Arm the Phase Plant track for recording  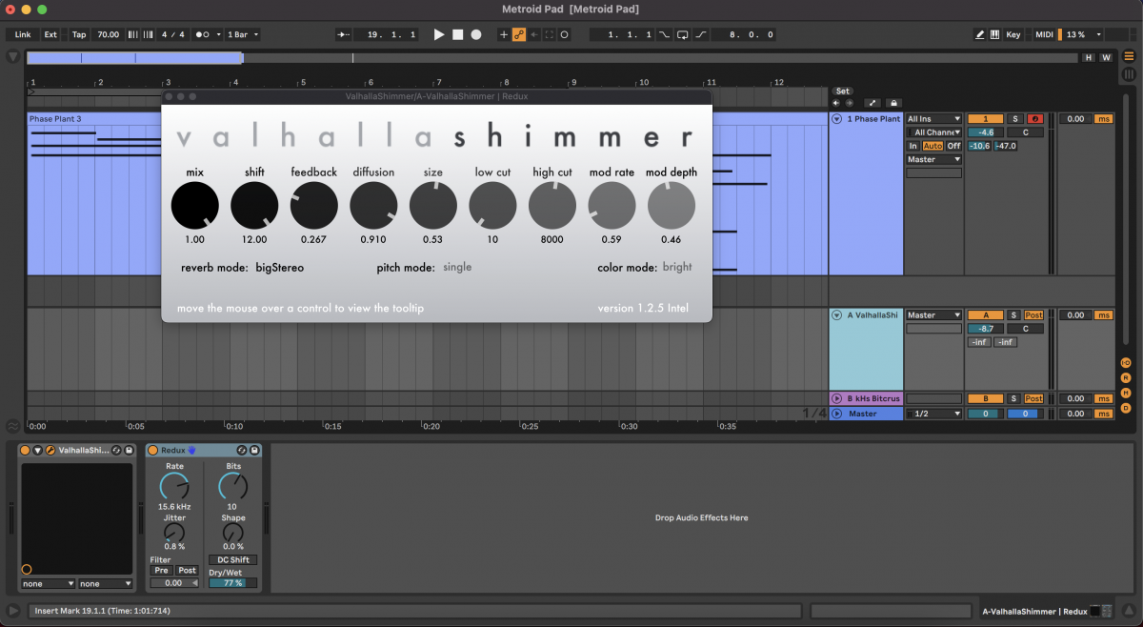click(x=1034, y=119)
